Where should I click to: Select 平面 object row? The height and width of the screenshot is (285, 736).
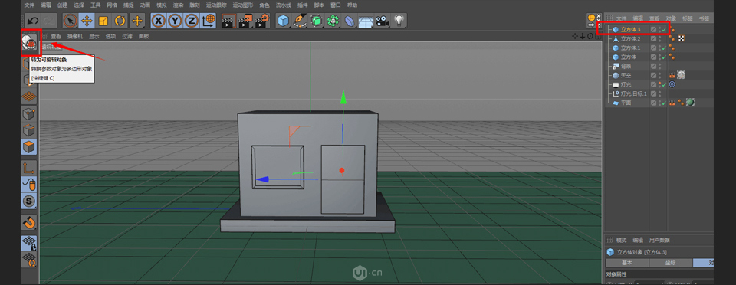tap(626, 103)
